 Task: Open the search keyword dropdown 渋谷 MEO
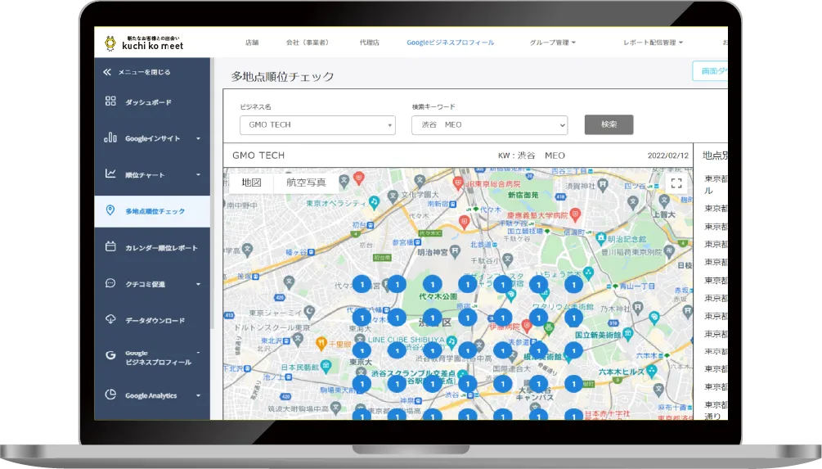pyautogui.click(x=489, y=125)
